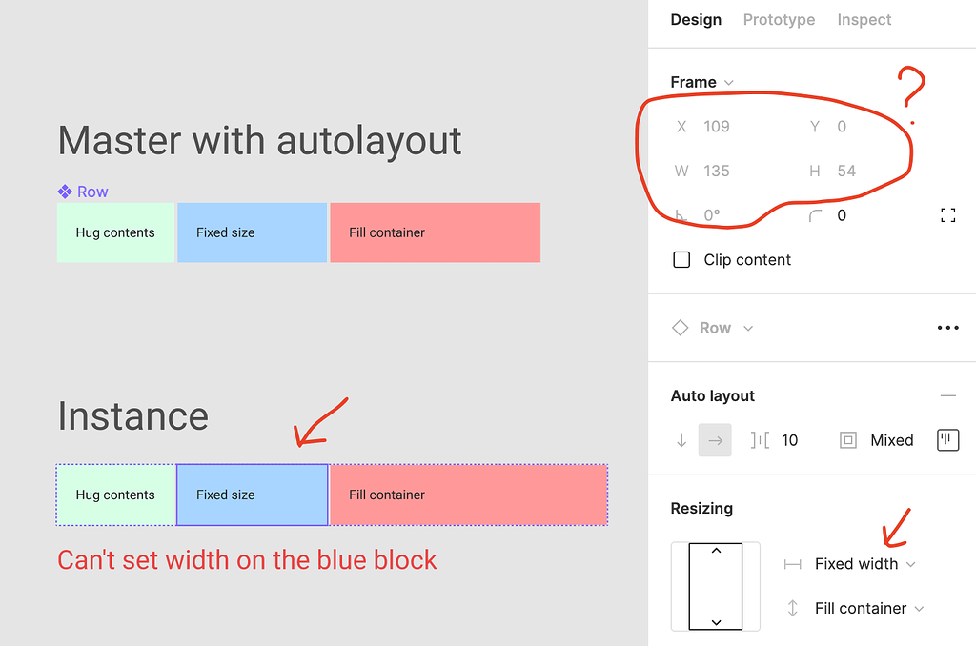Remove auto layout with minus icon

(x=947, y=395)
